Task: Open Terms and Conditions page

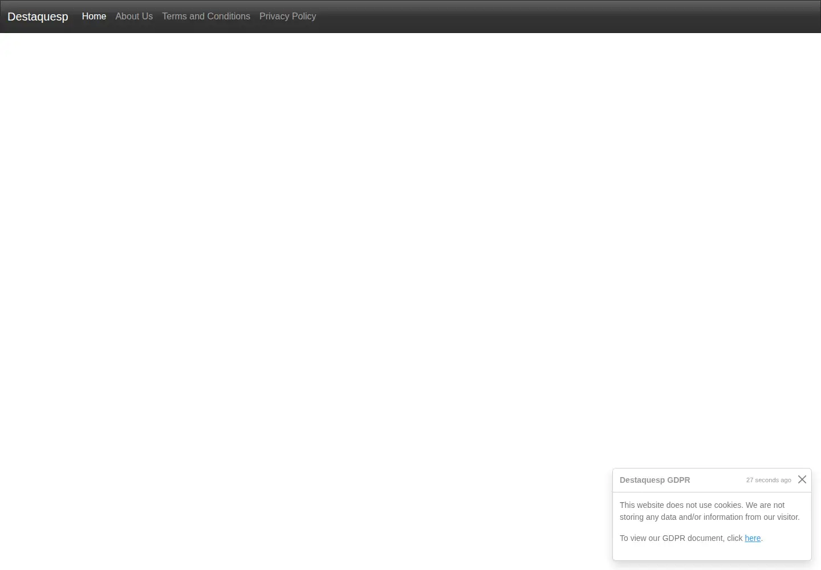Action: [206, 17]
